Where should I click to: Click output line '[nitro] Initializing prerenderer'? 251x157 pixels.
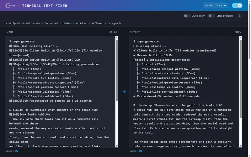[x=162, y=60]
